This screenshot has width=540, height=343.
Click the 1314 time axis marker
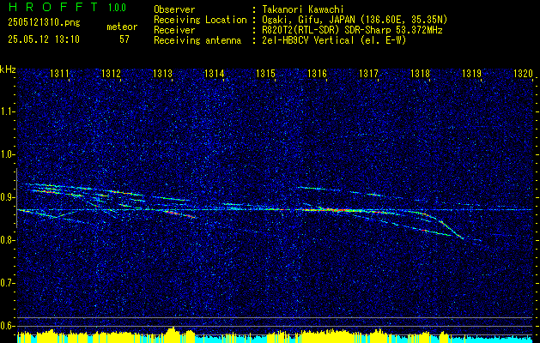(214, 73)
